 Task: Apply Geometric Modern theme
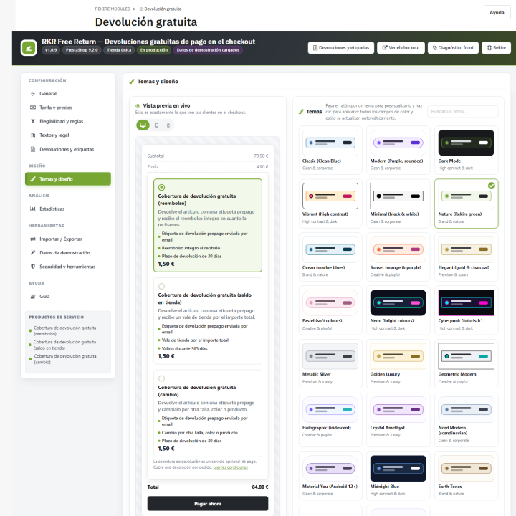tap(467, 364)
